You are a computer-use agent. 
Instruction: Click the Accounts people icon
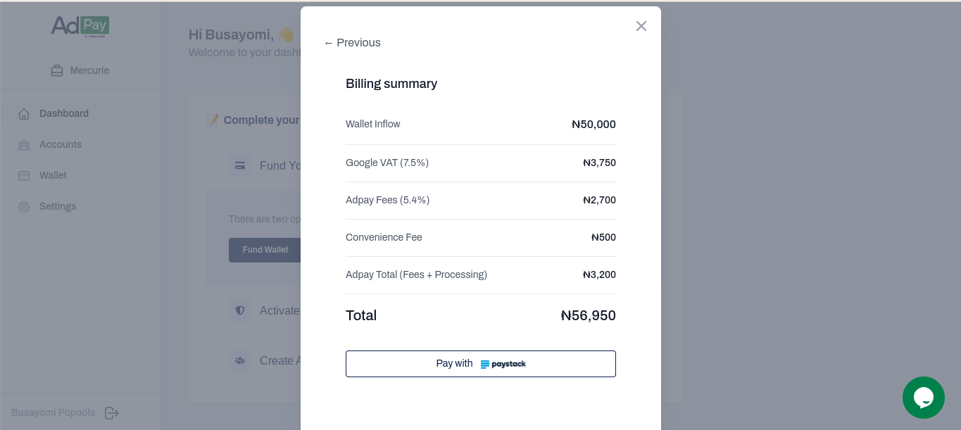[x=24, y=145]
